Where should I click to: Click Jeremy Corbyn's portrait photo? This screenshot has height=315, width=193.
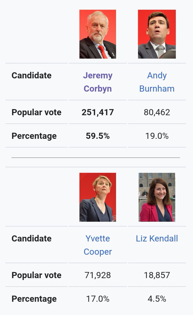[x=98, y=34]
